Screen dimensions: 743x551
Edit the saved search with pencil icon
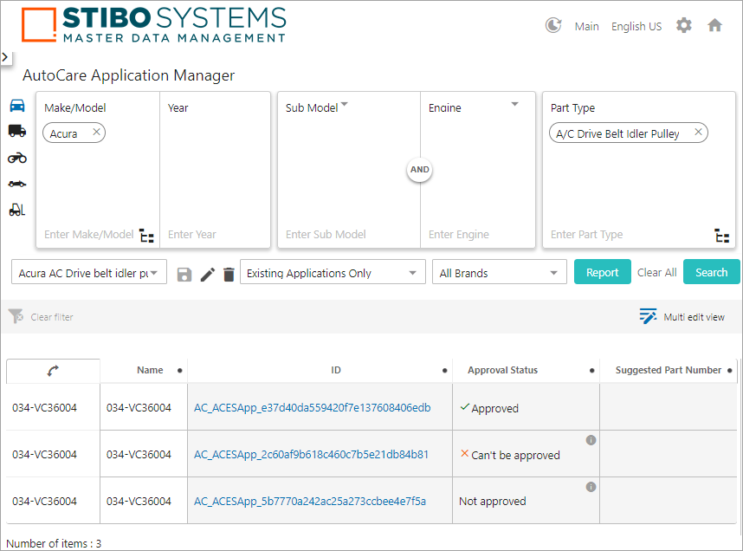click(x=207, y=275)
